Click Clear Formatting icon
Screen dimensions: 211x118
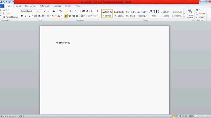[x=60, y=11]
